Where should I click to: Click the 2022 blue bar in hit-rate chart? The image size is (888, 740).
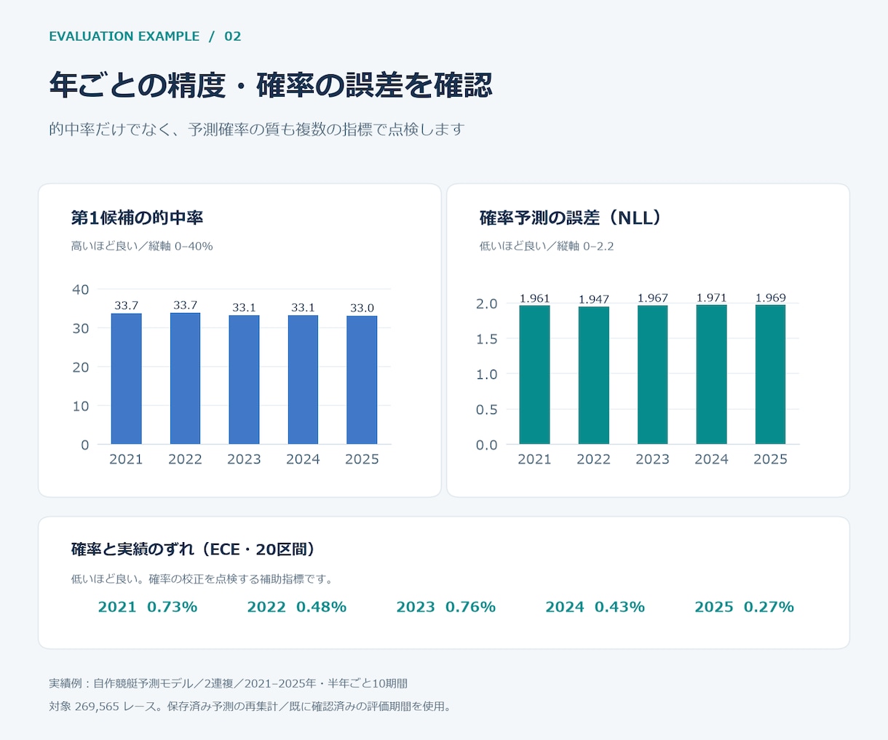(x=185, y=378)
